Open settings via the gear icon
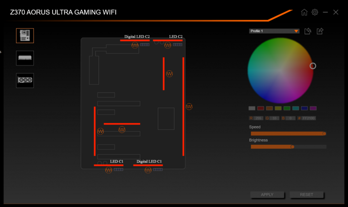Viewport: 348px width, 207px height. (x=315, y=12)
